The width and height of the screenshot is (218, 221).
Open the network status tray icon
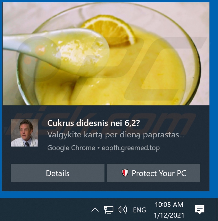(108, 210)
